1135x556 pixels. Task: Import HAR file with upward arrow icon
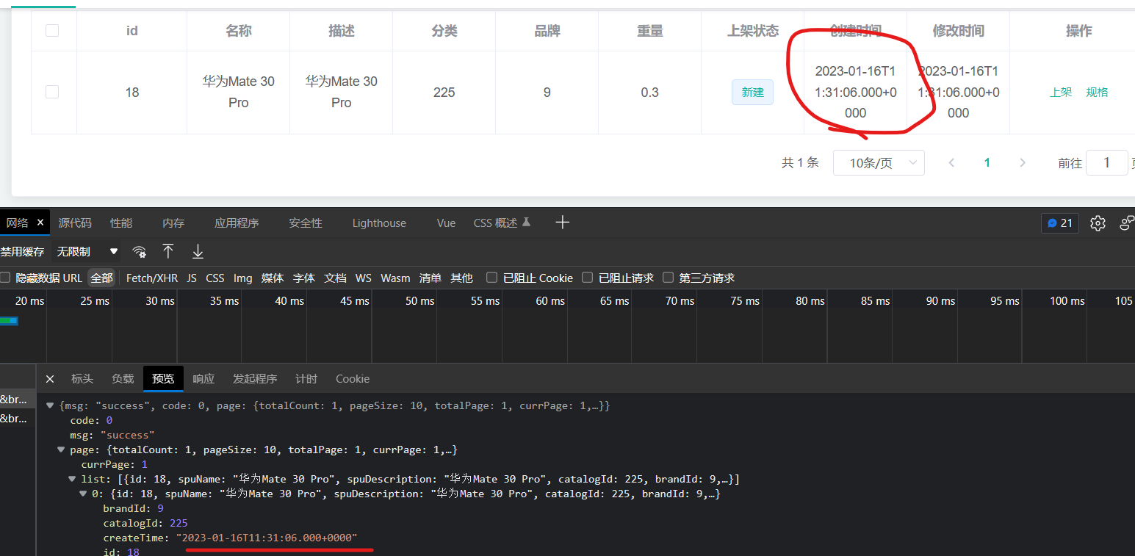tap(168, 251)
